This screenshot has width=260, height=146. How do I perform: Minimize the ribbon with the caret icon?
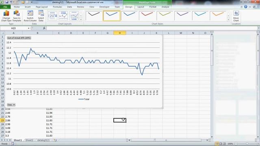point(241,7)
